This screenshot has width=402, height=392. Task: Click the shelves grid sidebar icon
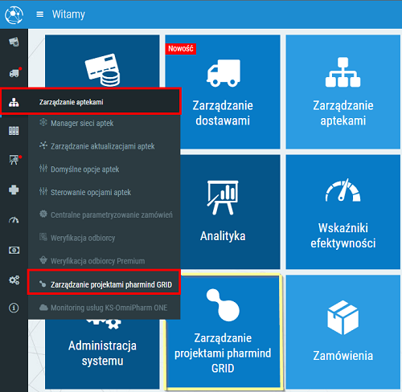[14, 131]
